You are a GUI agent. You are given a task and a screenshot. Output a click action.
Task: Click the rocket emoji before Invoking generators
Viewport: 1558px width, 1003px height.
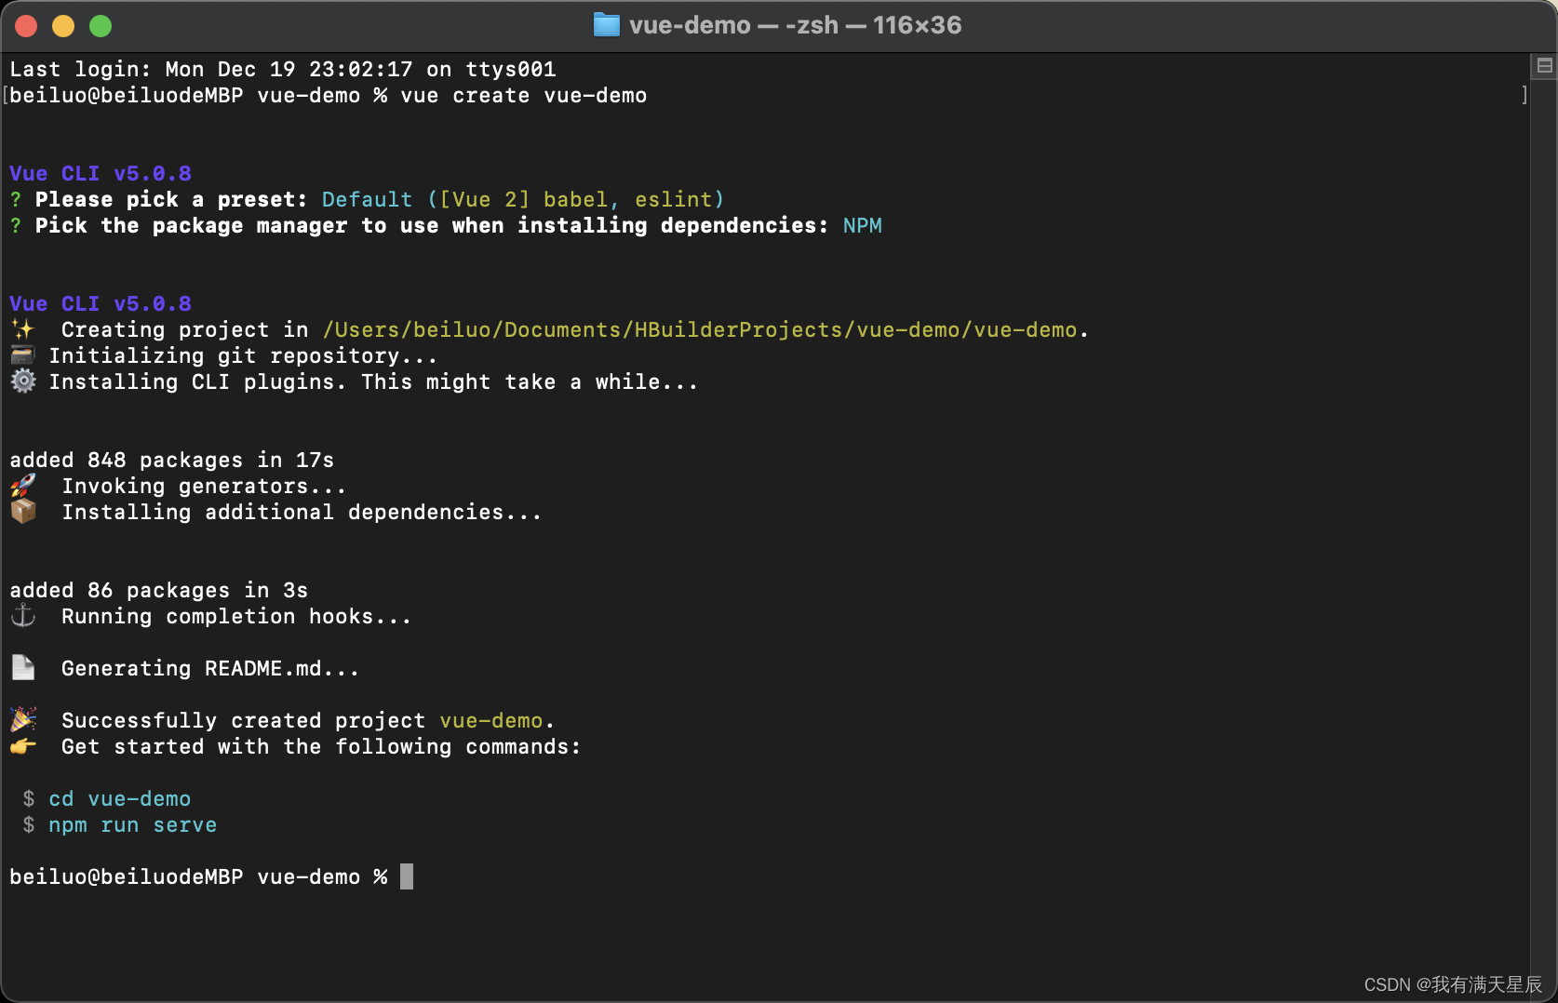pos(22,486)
